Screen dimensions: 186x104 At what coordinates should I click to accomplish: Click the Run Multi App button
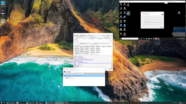[x=76, y=36]
